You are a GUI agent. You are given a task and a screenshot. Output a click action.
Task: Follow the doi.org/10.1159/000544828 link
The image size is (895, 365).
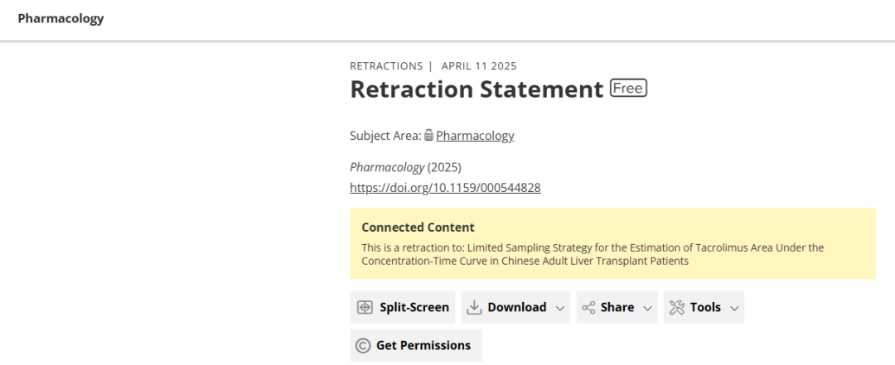445,188
